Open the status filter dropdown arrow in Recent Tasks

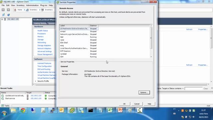[183, 89]
